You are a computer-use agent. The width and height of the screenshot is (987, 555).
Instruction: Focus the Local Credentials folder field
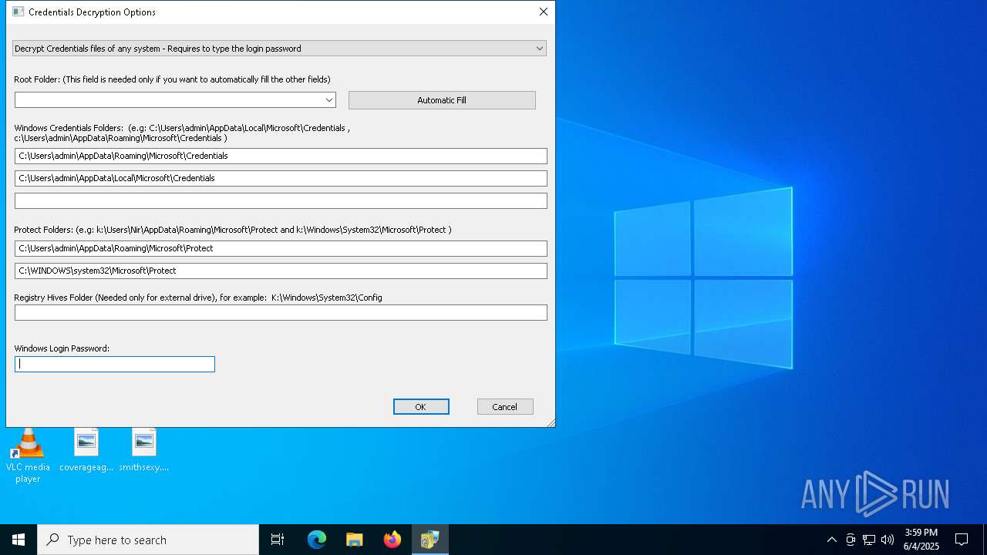281,178
